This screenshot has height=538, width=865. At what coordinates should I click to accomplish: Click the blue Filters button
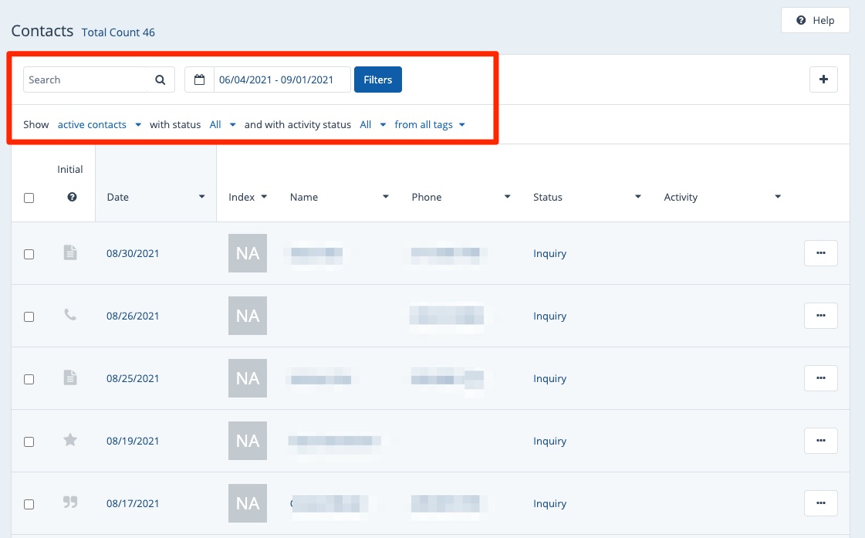(378, 80)
